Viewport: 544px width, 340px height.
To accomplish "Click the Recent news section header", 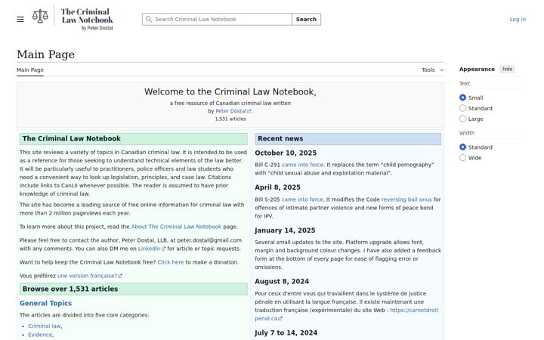I will pyautogui.click(x=348, y=139).
